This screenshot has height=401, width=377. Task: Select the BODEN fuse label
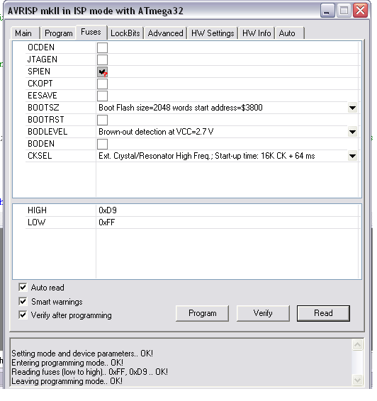(41, 144)
